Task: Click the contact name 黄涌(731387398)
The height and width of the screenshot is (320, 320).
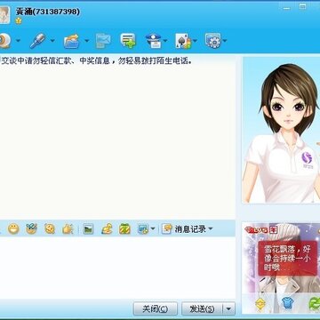Action: [x=48, y=12]
